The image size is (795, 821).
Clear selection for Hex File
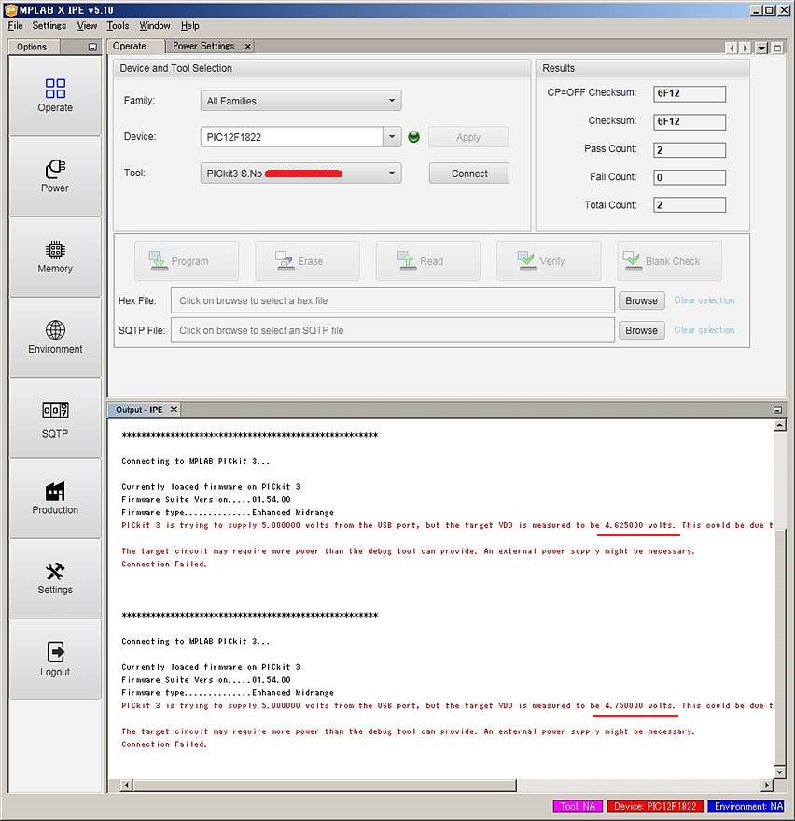point(704,300)
